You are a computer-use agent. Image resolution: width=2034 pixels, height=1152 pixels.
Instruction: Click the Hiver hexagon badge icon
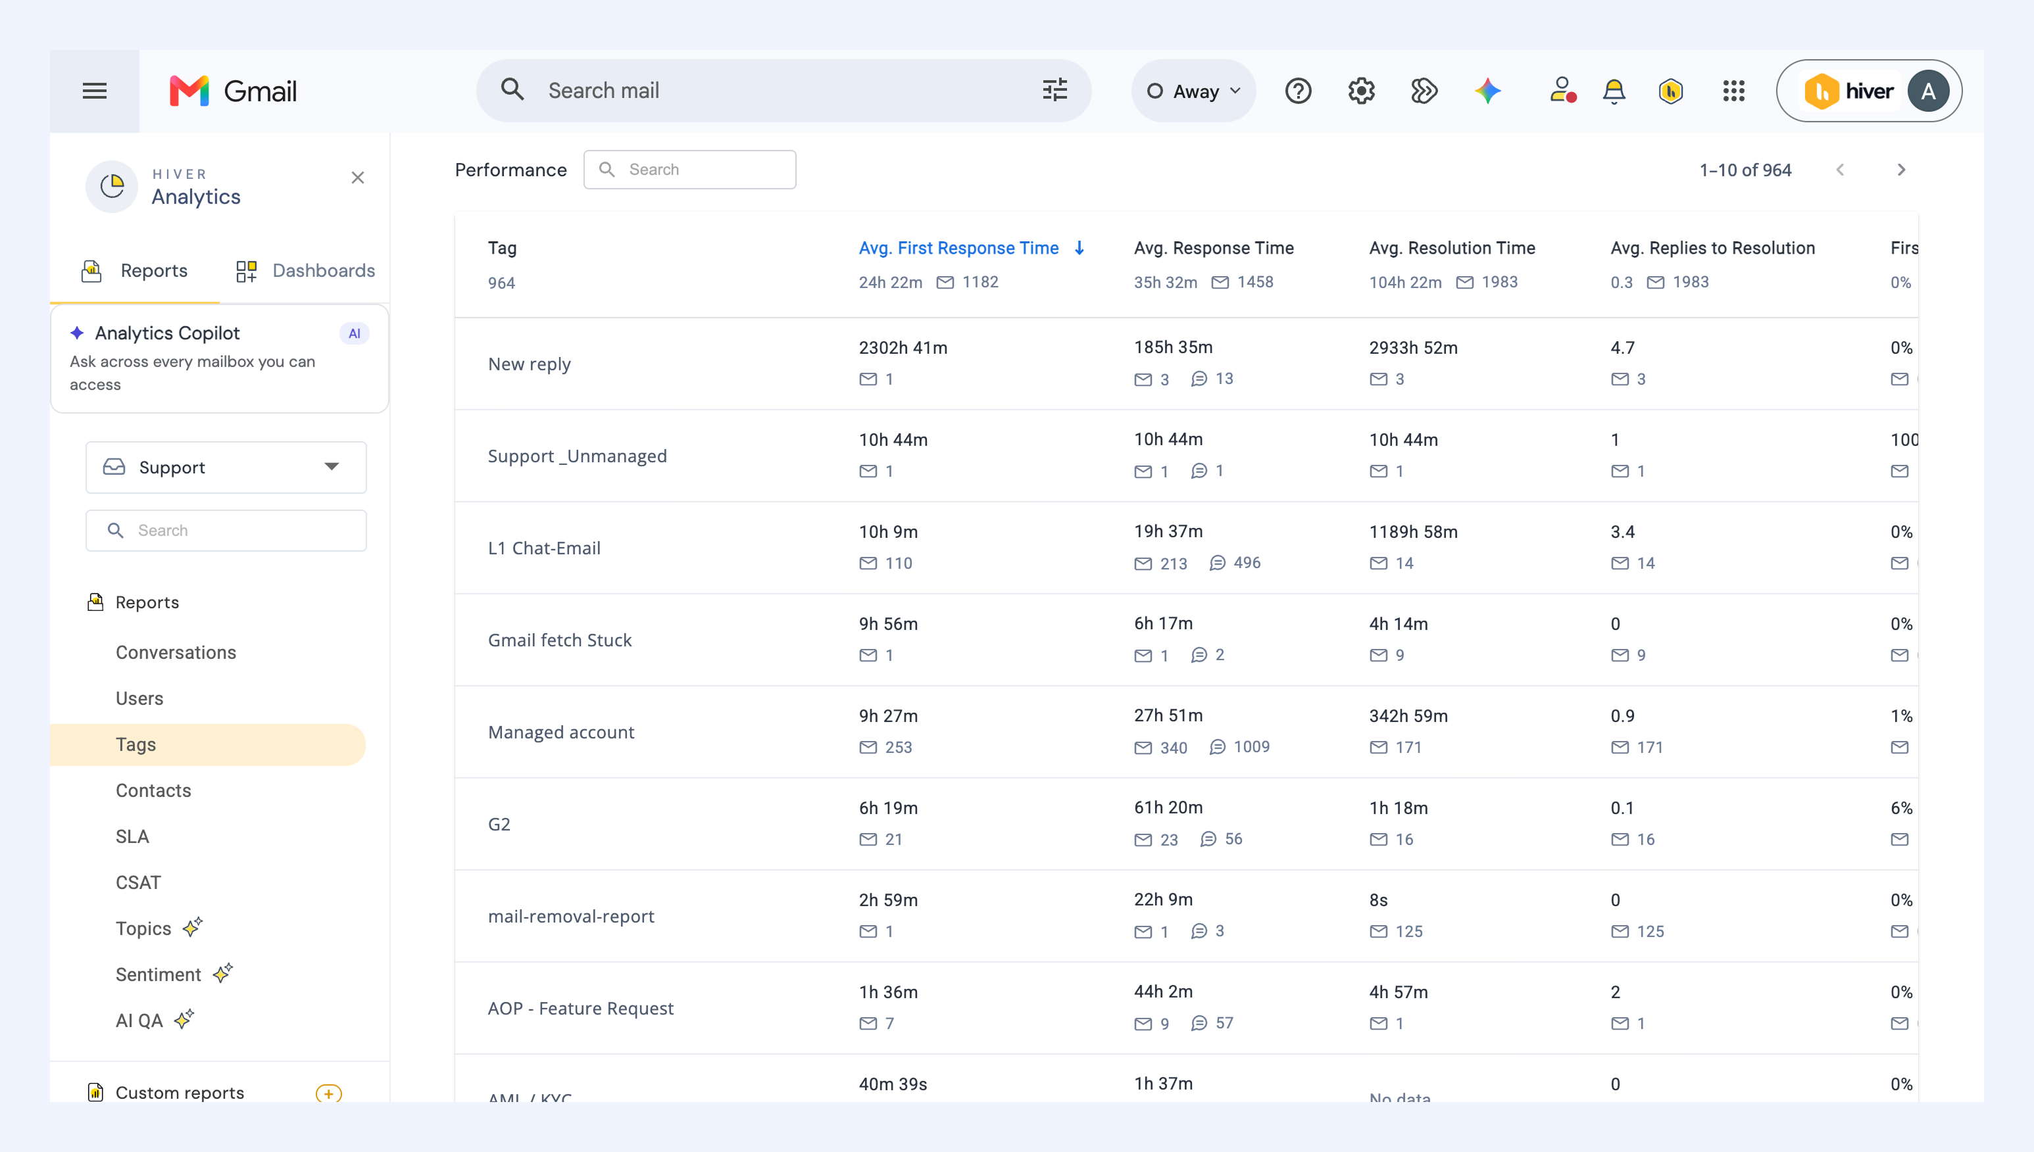pos(1671,91)
